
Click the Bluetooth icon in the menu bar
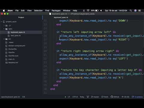(x=84, y=10)
